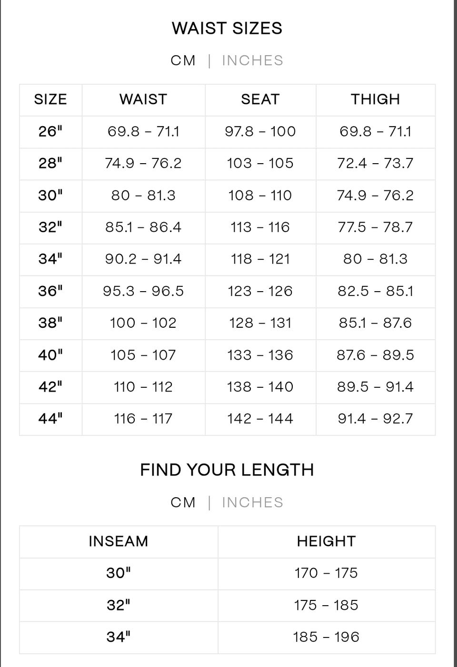The height and width of the screenshot is (667, 457).
Task: Click the WAIST column header
Action: click(143, 99)
